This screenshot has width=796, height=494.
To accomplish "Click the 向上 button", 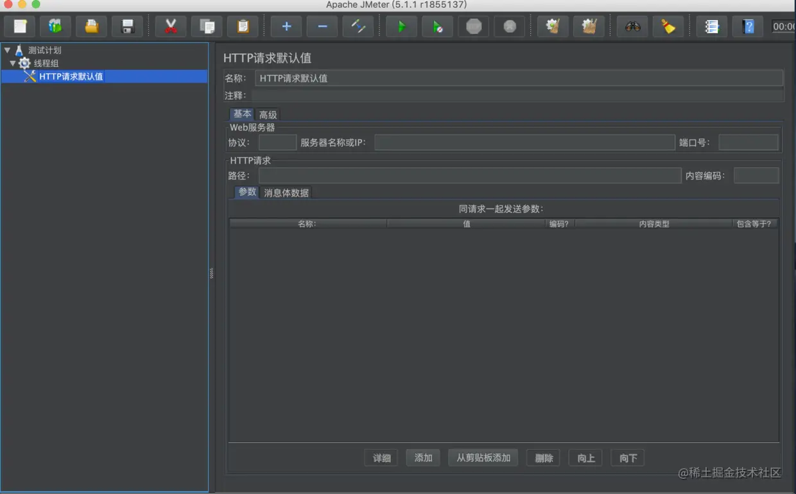I will pyautogui.click(x=585, y=458).
